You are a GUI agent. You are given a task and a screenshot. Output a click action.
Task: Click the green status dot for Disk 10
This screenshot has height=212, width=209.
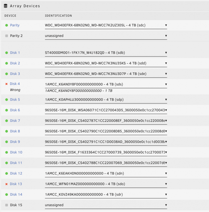coord(6,152)
